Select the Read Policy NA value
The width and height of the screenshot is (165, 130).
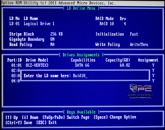[52, 44]
